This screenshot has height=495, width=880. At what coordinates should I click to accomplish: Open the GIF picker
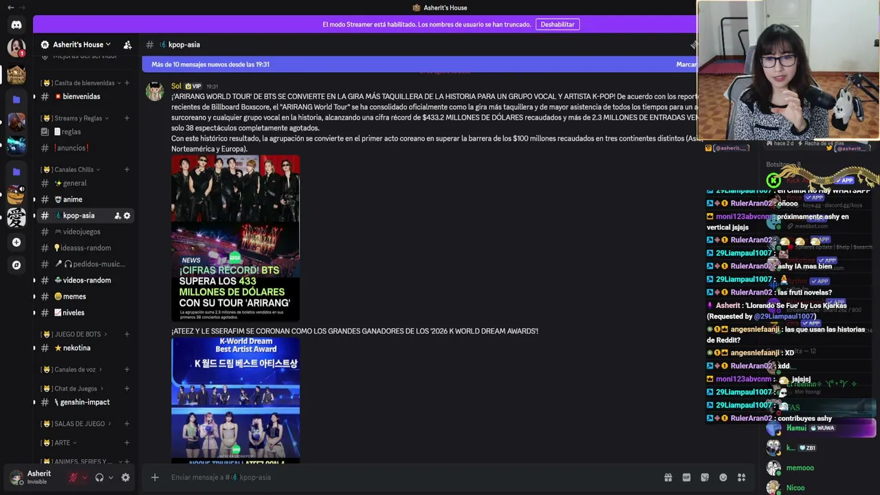[x=686, y=477]
